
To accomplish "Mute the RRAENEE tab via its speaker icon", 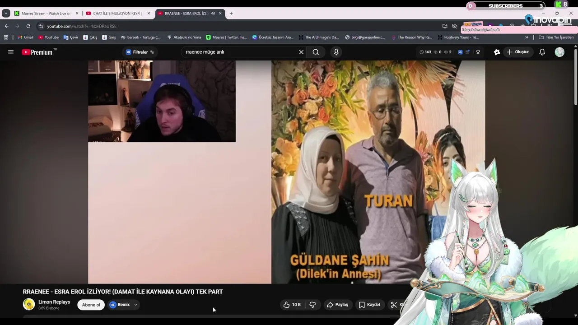I will [x=213, y=14].
